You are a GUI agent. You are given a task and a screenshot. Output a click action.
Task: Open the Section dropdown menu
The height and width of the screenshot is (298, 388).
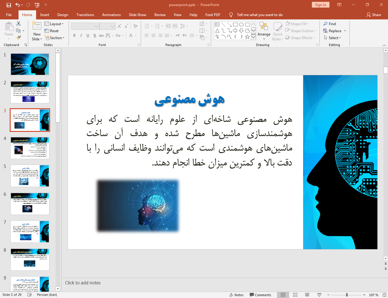(x=55, y=38)
